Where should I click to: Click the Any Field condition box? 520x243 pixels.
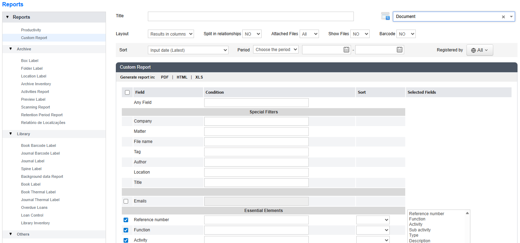(256, 102)
